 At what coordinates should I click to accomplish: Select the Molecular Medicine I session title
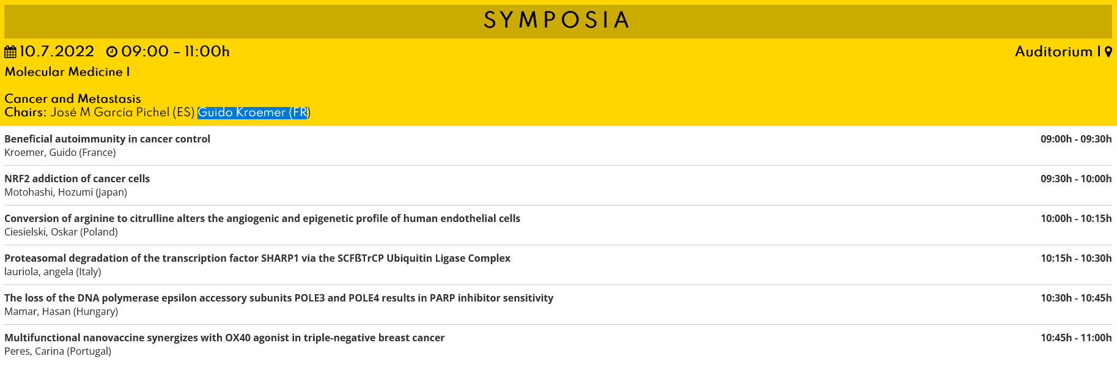coord(67,72)
